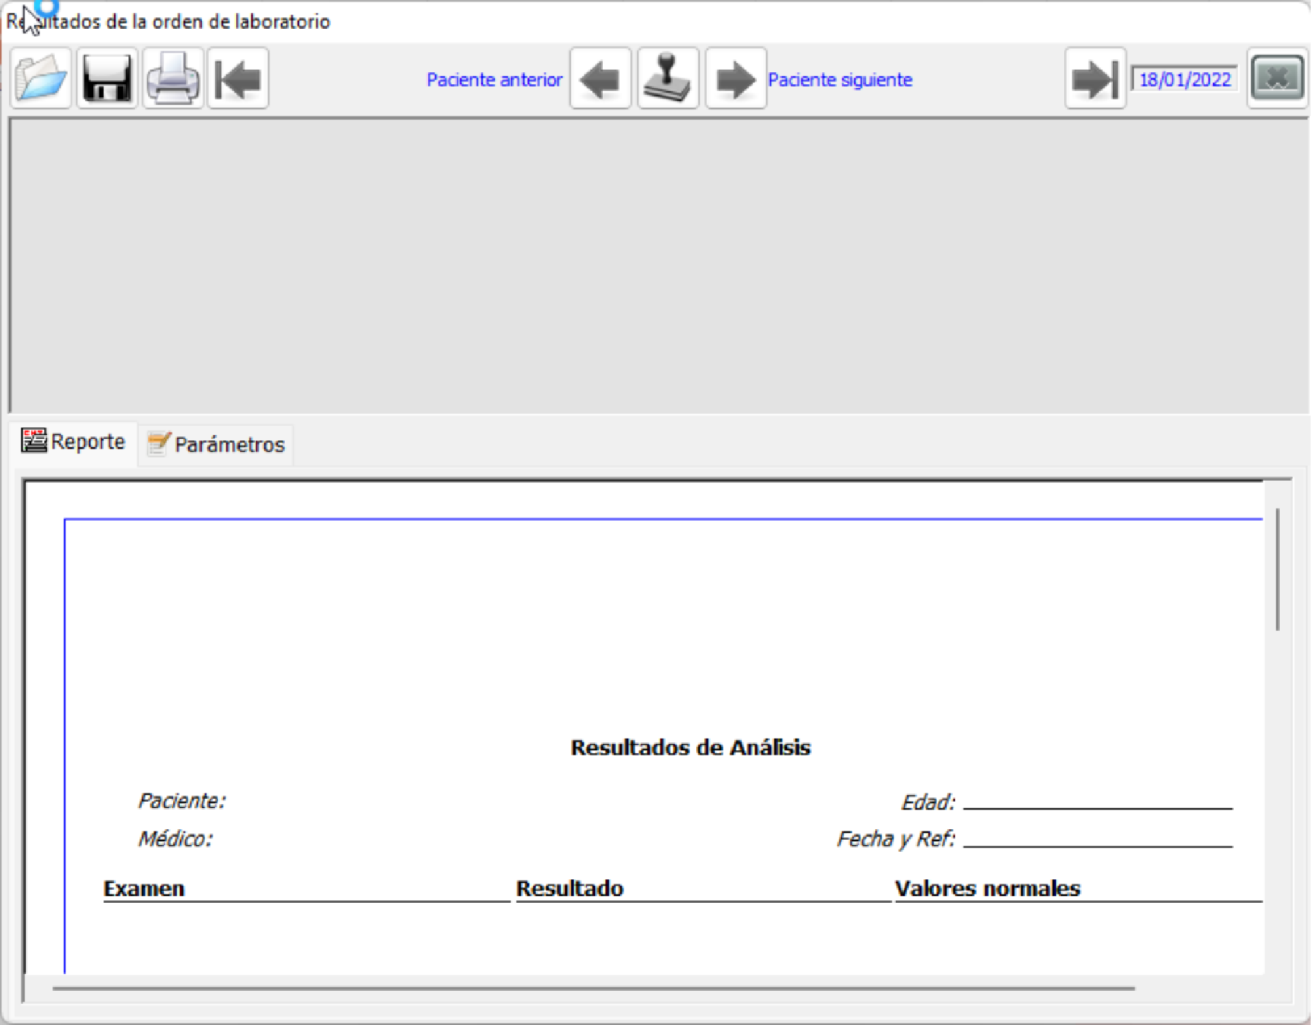Image resolution: width=1311 pixels, height=1025 pixels.
Task: Click the Edad blank line in report
Action: (x=1097, y=802)
